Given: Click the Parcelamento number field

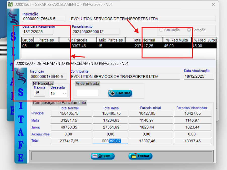Looking at the screenshot, I should point(95,32).
